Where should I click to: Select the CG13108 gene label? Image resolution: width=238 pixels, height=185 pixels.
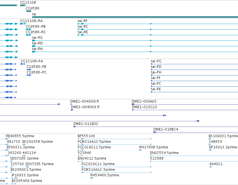click(x=28, y=3)
